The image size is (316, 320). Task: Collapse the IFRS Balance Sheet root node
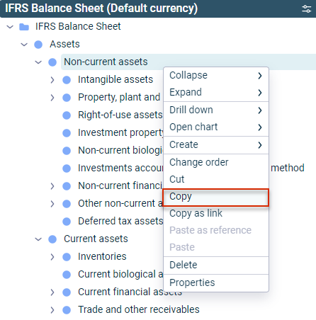[10, 27]
